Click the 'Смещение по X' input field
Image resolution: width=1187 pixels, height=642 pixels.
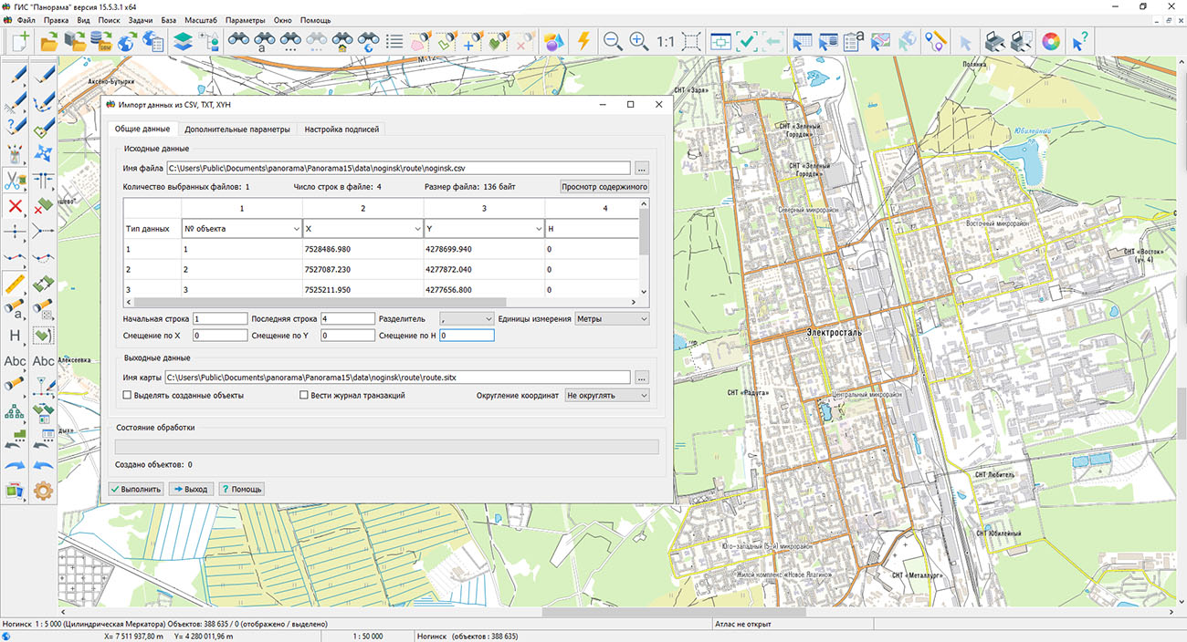point(220,336)
